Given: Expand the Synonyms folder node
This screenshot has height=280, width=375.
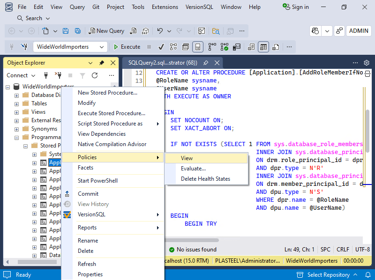Looking at the screenshot, I should pyautogui.click(x=16, y=130).
